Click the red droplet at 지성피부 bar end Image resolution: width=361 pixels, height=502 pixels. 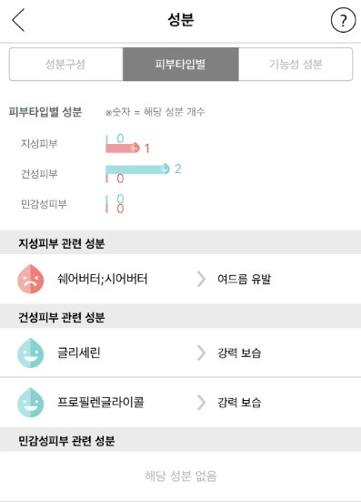click(x=136, y=148)
